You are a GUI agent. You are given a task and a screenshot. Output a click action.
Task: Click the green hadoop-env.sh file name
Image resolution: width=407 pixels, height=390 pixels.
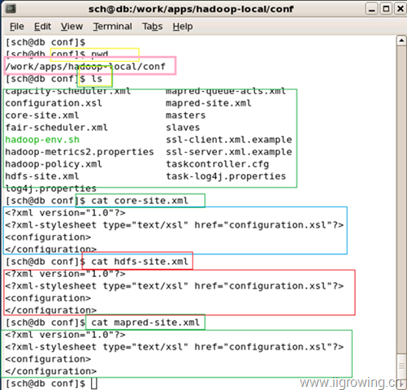tap(42, 140)
